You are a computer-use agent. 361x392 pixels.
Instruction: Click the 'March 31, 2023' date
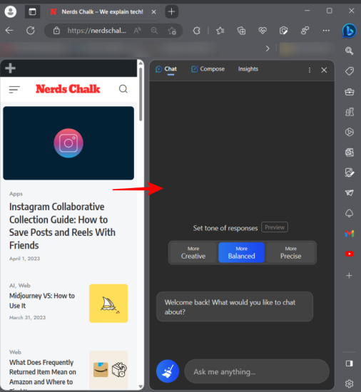point(27,317)
